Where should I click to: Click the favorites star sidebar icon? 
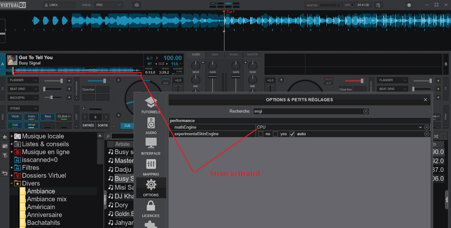[x=5, y=137]
